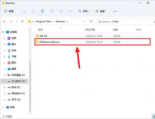
Task: Expand Documents (文档) tree node
Action: click(x=5, y=50)
